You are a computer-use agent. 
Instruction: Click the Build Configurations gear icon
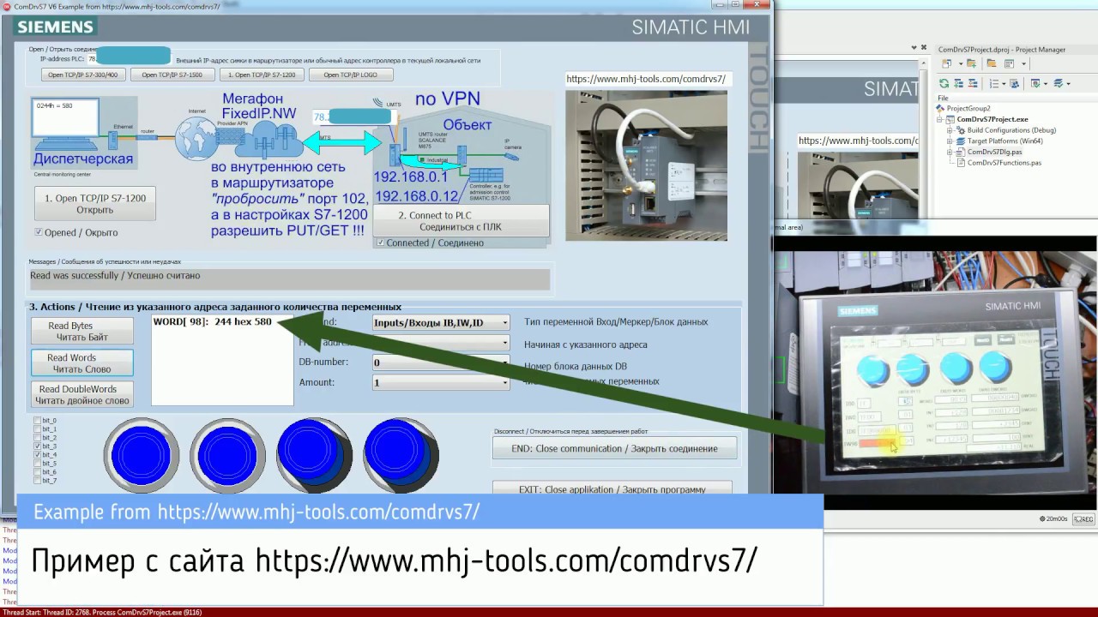click(x=962, y=130)
